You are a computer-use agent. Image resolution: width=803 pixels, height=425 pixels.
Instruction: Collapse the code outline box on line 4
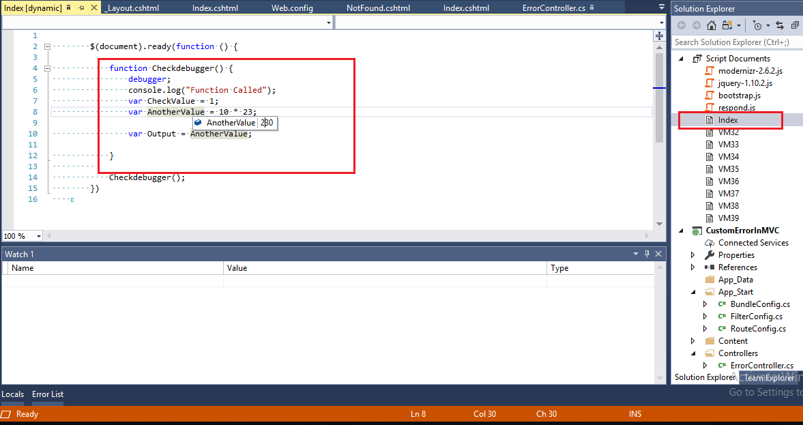pyautogui.click(x=47, y=68)
